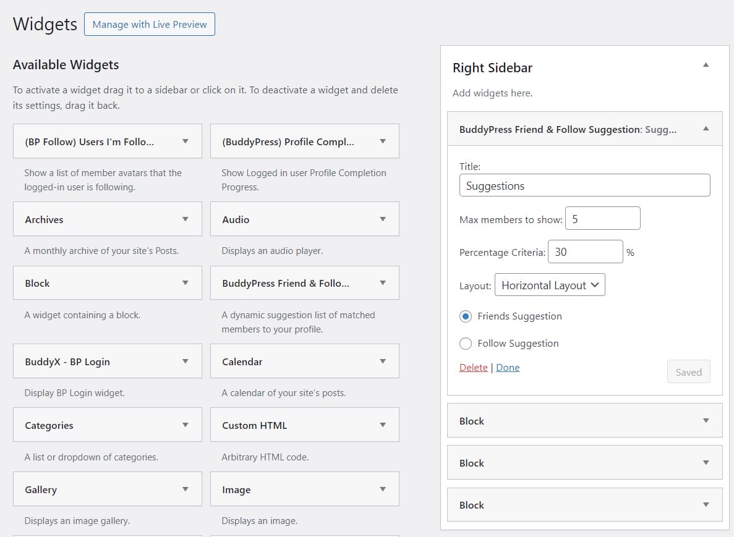Expand the Custom HTML widget

pos(383,425)
